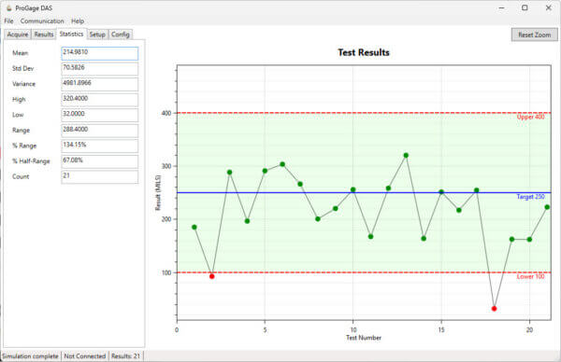The height and width of the screenshot is (362, 561).
Task: Click the Count value field
Action: pyautogui.click(x=99, y=176)
